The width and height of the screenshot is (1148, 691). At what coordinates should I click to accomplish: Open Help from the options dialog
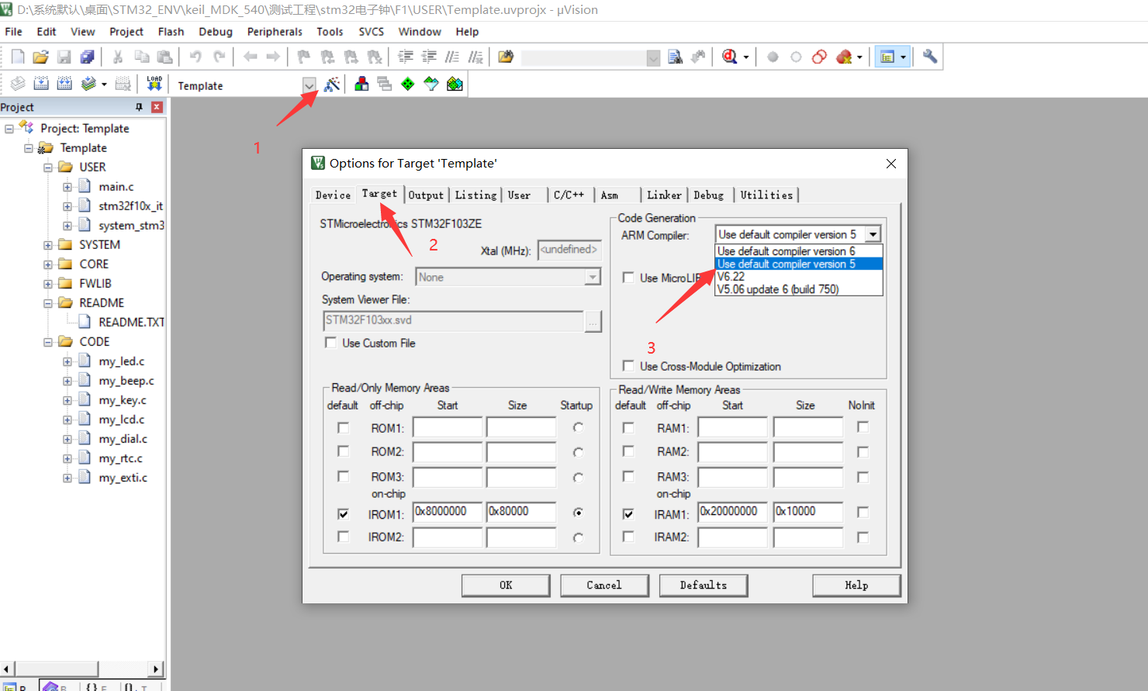point(856,586)
